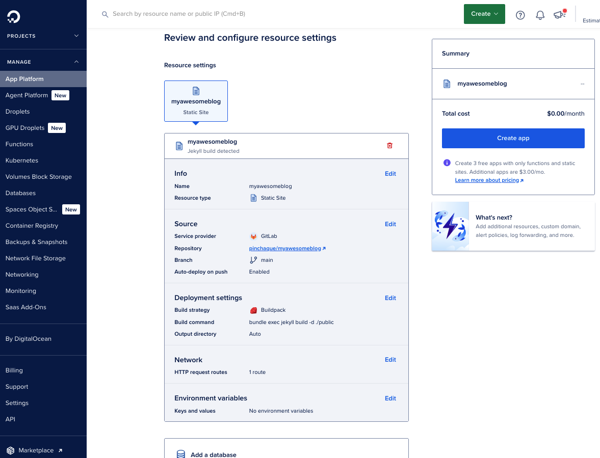Open Kubernetes from the sidebar

(22, 160)
